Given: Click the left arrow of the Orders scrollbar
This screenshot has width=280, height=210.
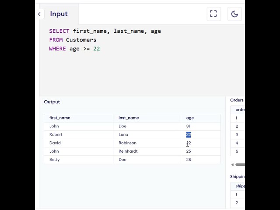Looking at the screenshot, I should click(232, 164).
